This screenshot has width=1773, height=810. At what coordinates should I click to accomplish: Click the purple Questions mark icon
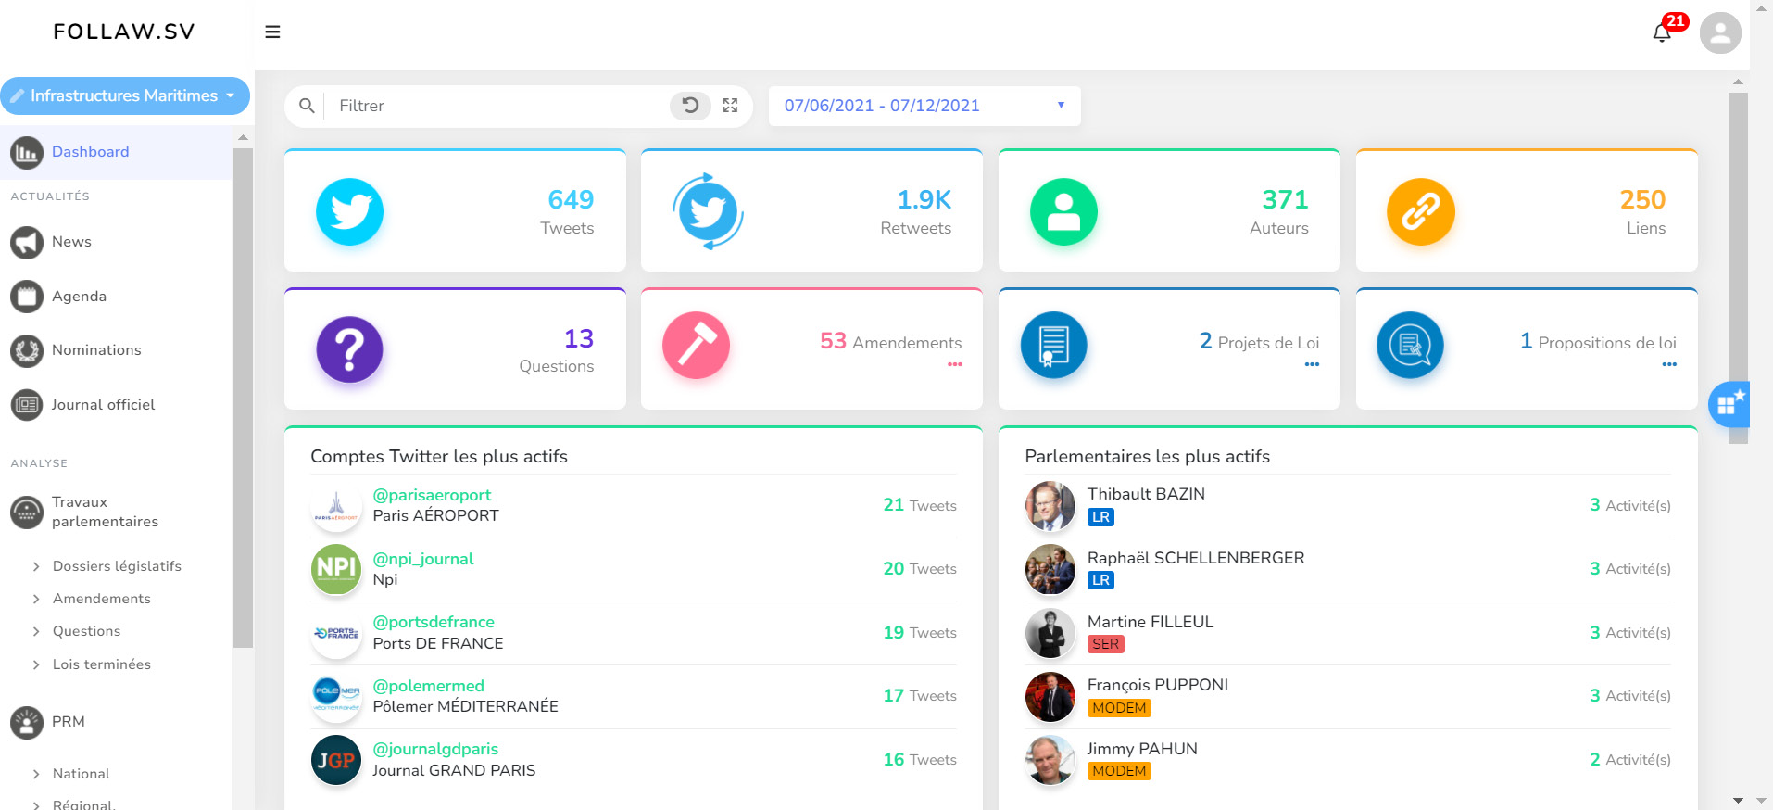tap(349, 349)
